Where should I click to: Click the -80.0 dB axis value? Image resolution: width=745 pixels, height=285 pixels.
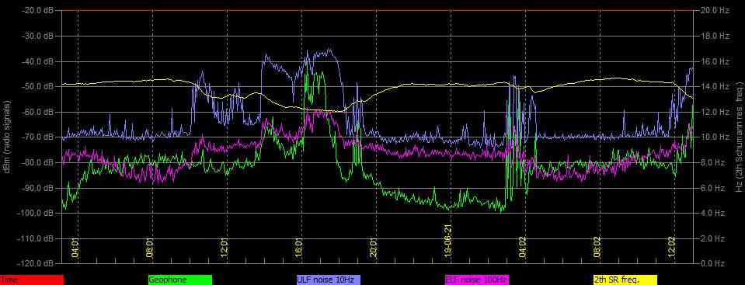tap(38, 162)
